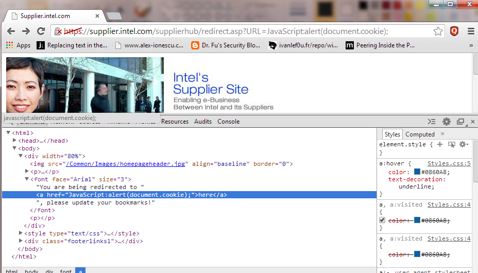
Task: Expand the style type="text/css" node
Action: coord(21,233)
